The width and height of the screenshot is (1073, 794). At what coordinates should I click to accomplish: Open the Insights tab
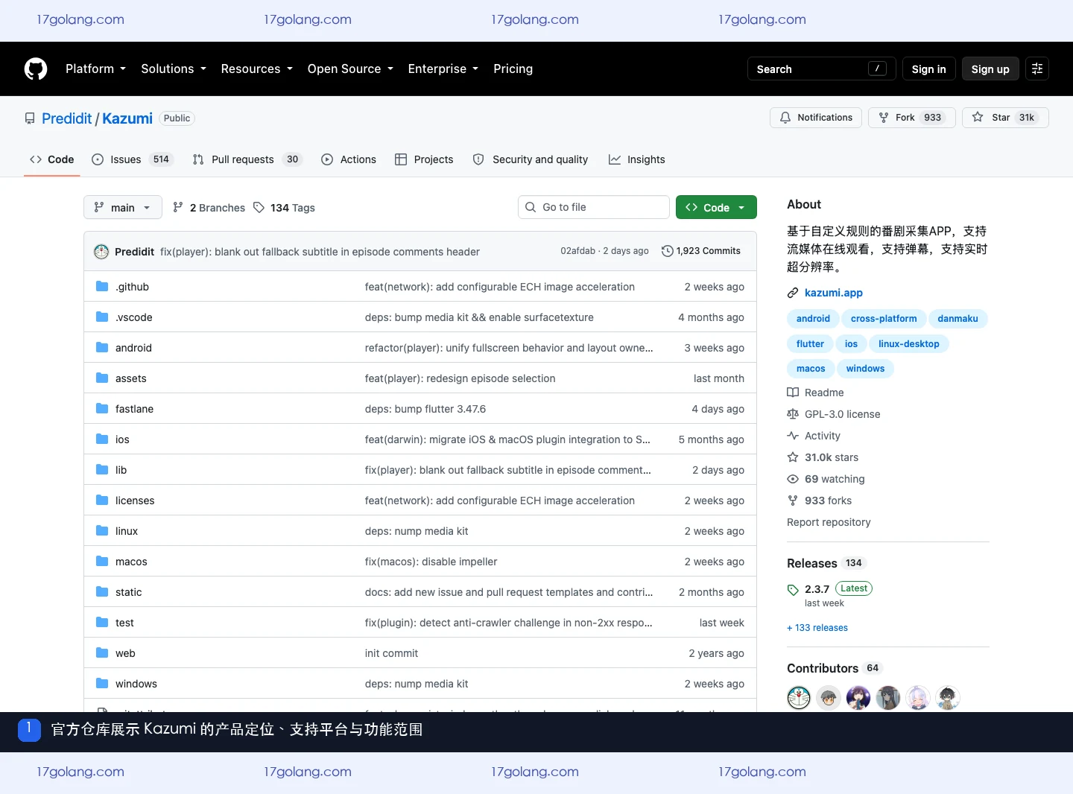[x=637, y=159]
